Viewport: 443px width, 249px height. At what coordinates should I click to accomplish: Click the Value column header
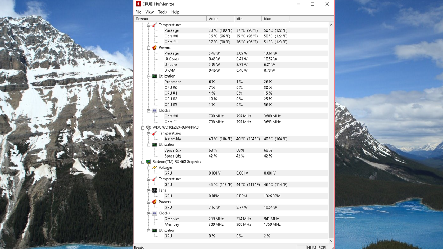[220, 19]
